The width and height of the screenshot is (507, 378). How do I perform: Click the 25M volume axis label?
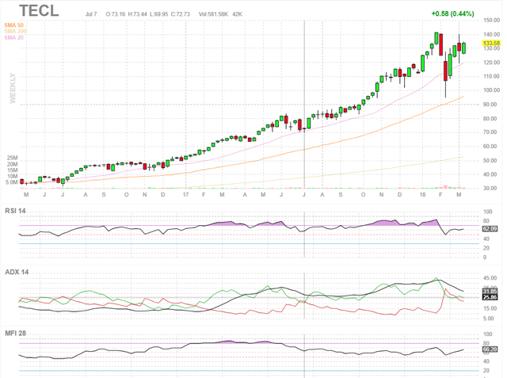[13, 158]
